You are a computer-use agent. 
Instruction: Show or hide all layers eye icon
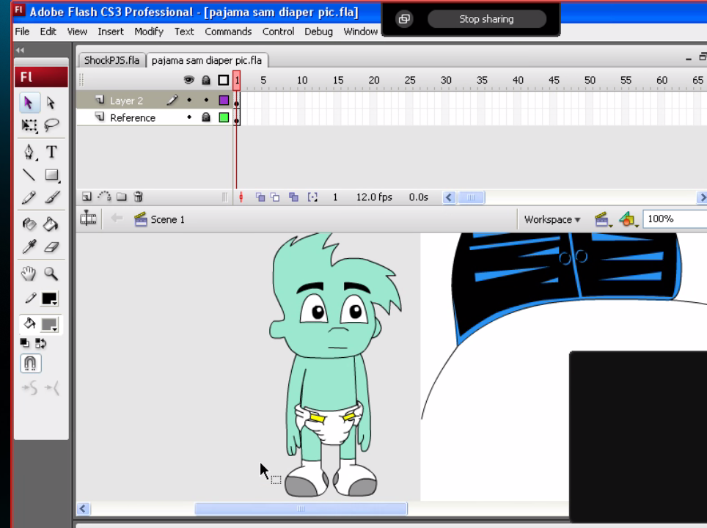point(189,80)
